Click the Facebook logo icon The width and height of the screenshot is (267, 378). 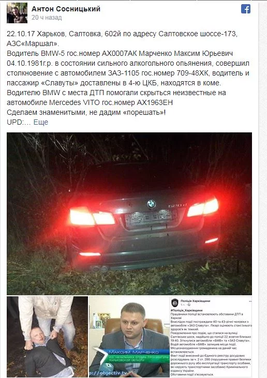pos(246,9)
